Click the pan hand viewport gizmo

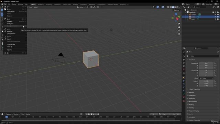pos(179,27)
